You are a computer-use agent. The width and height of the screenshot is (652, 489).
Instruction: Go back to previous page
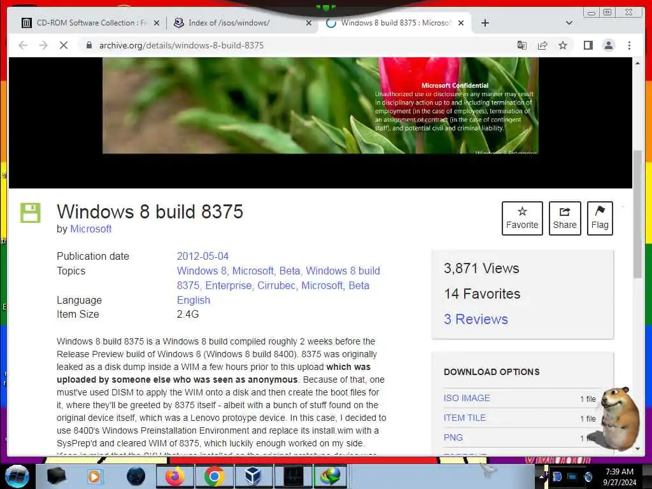click(x=23, y=45)
